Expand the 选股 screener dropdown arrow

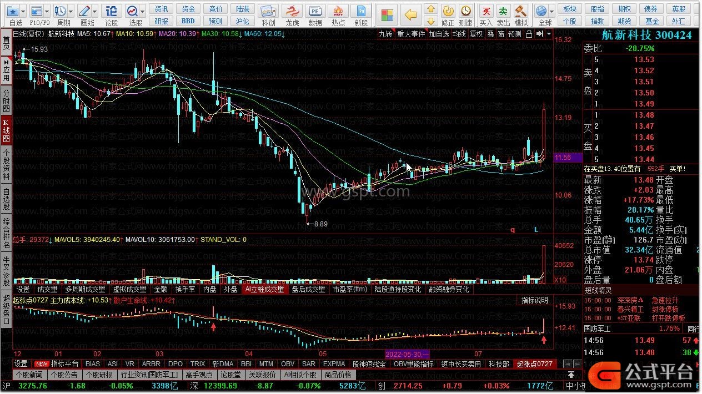[143, 11]
